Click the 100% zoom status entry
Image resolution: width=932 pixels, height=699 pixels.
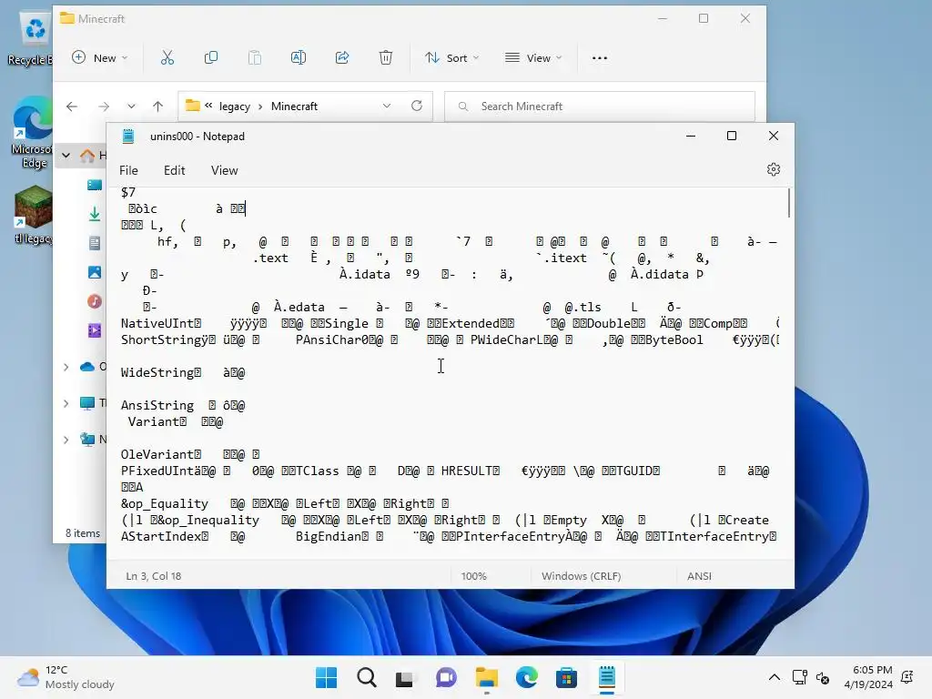click(x=473, y=576)
